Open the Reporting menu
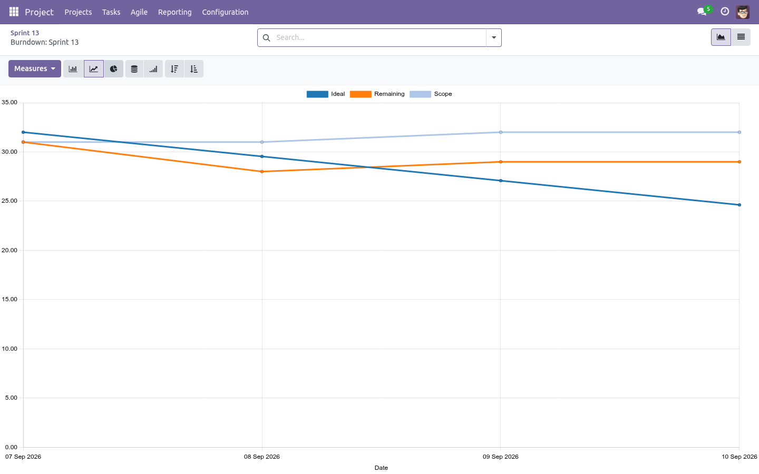 coord(175,12)
